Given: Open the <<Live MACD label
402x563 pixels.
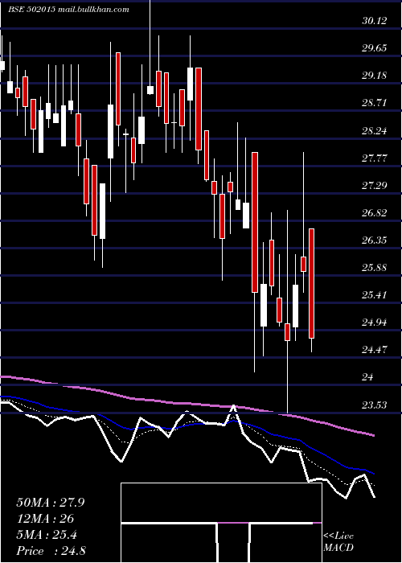Looking at the screenshot, I should (338, 542).
